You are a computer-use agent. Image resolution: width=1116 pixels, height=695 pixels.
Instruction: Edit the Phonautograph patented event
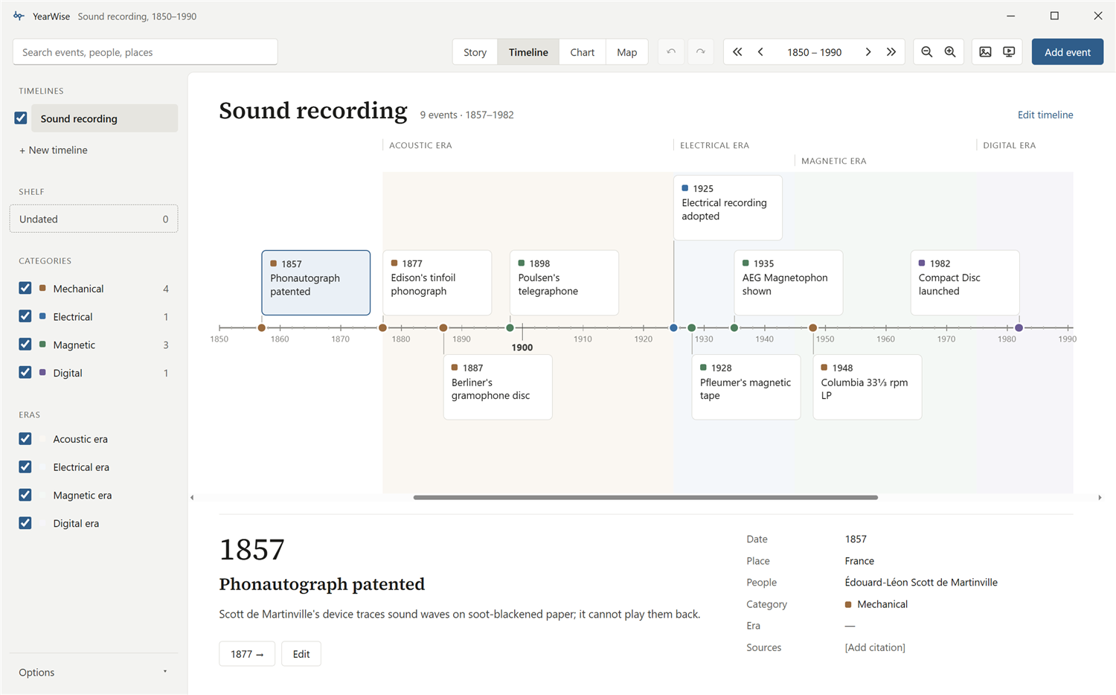coord(301,654)
